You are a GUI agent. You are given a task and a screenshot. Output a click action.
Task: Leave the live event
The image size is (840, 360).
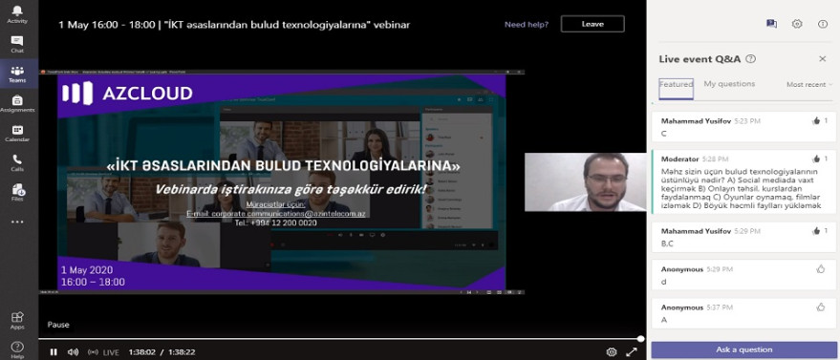pos(592,24)
